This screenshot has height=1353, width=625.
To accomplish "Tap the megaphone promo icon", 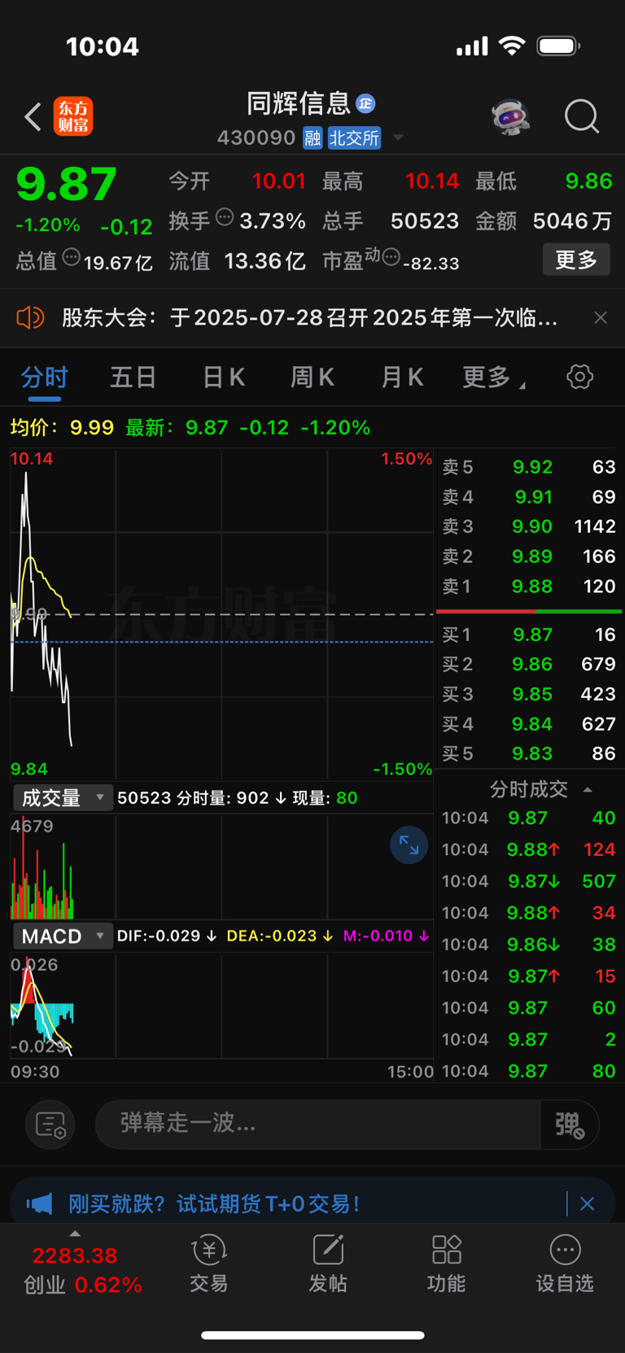I will click(39, 1204).
